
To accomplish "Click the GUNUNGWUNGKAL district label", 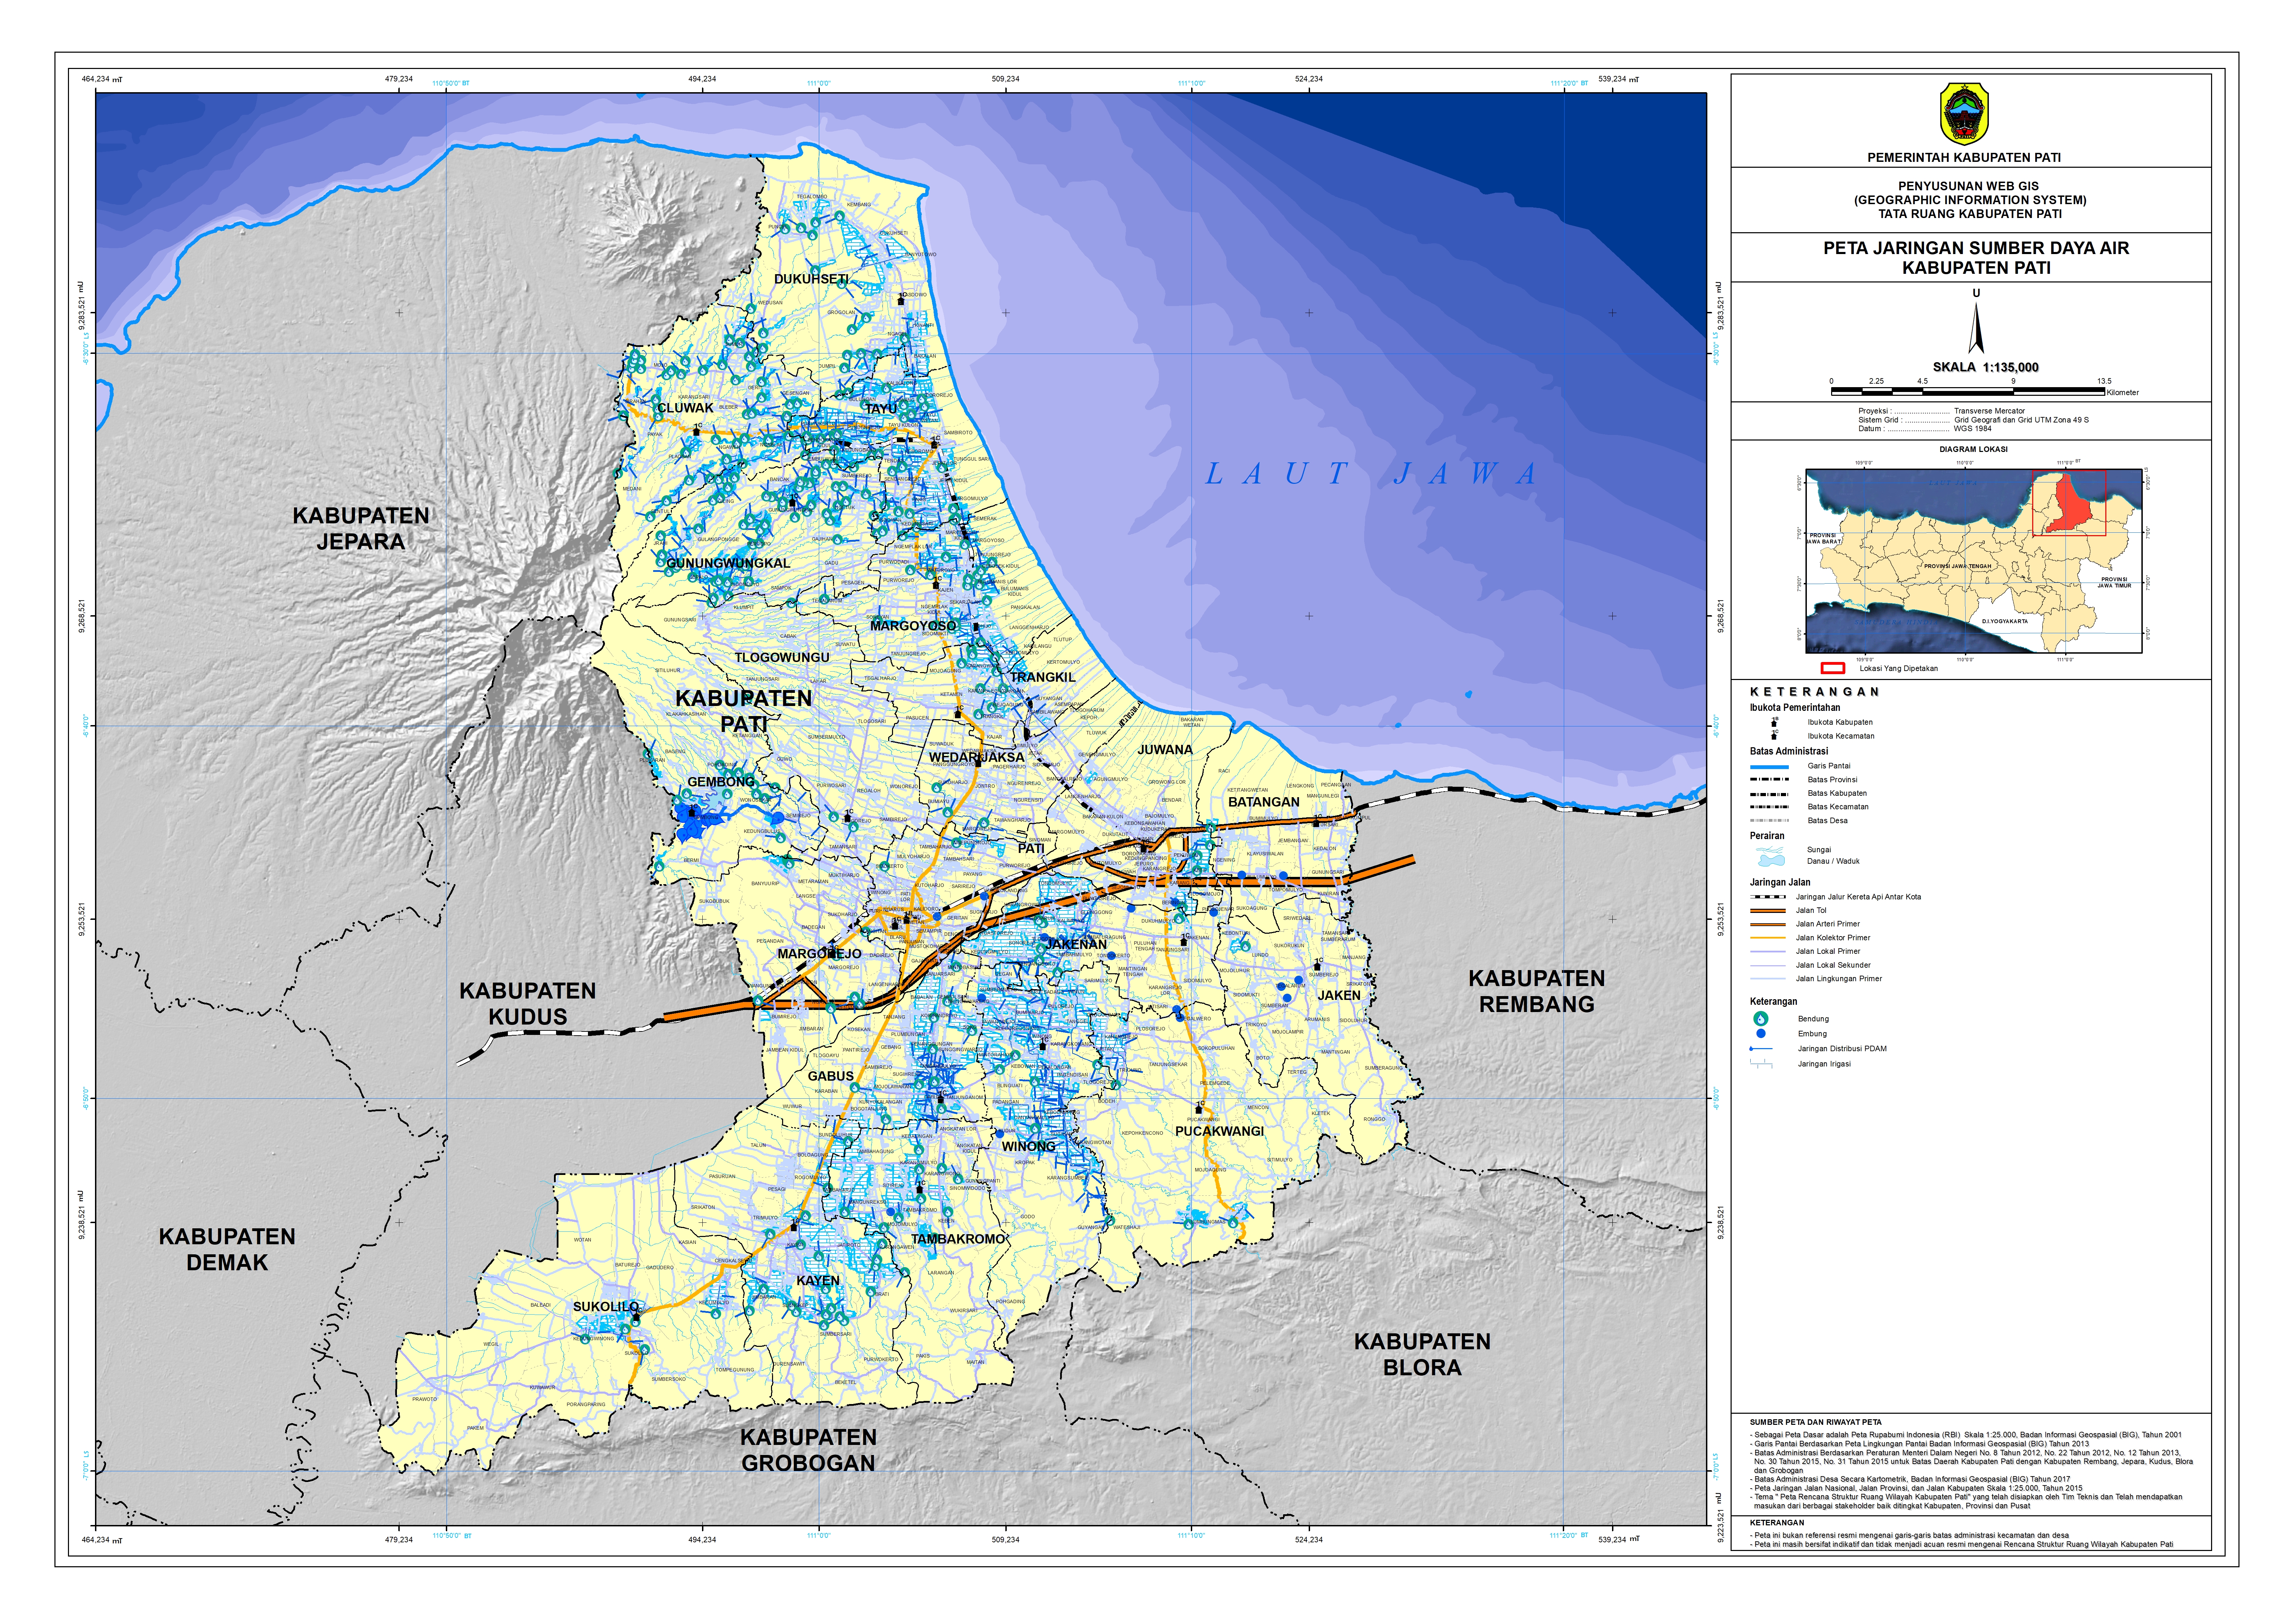I will [x=728, y=563].
